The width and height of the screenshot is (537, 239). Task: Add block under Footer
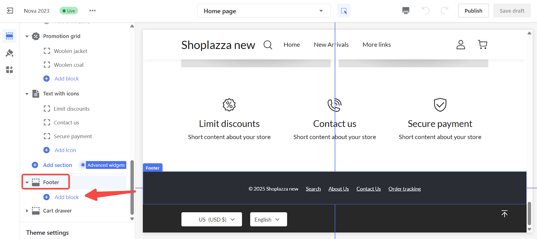[66, 197]
